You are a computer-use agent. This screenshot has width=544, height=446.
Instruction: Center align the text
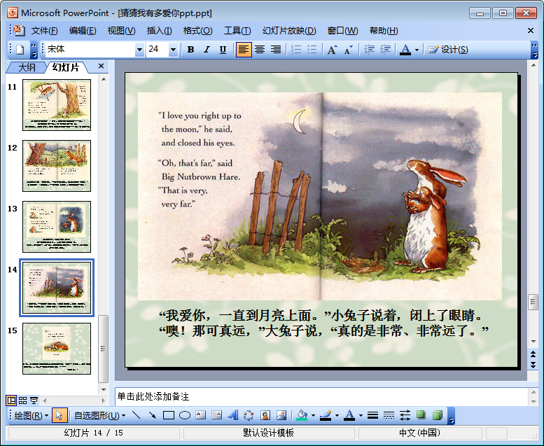tap(260, 50)
